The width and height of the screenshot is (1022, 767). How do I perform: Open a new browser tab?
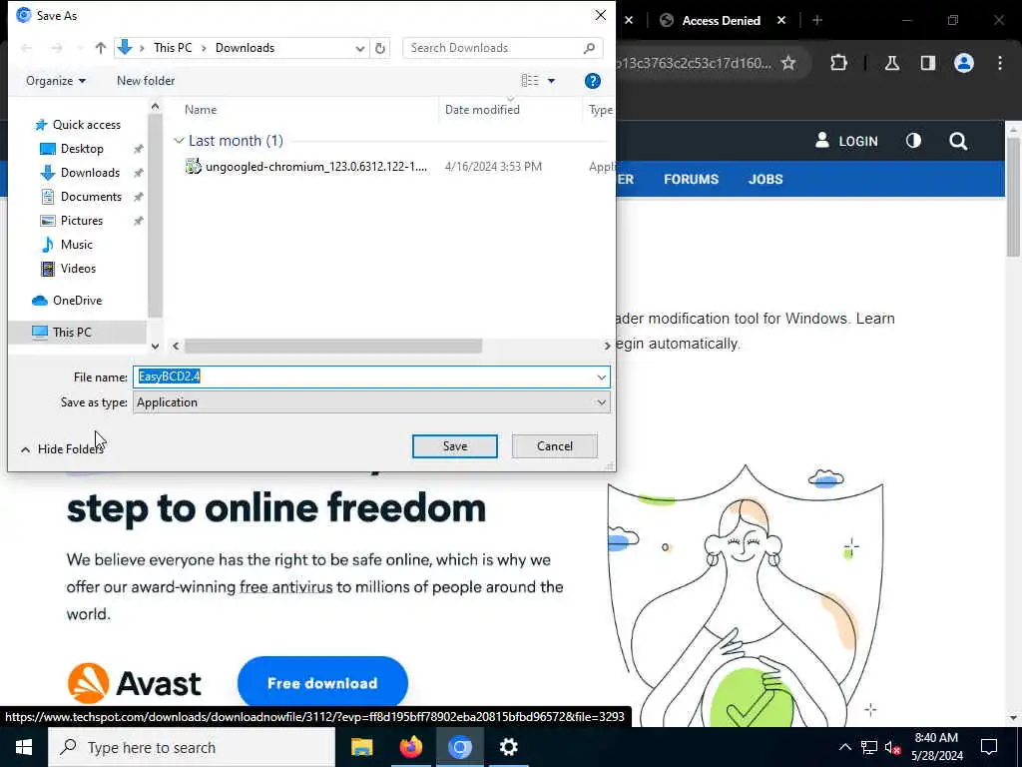pyautogui.click(x=817, y=20)
